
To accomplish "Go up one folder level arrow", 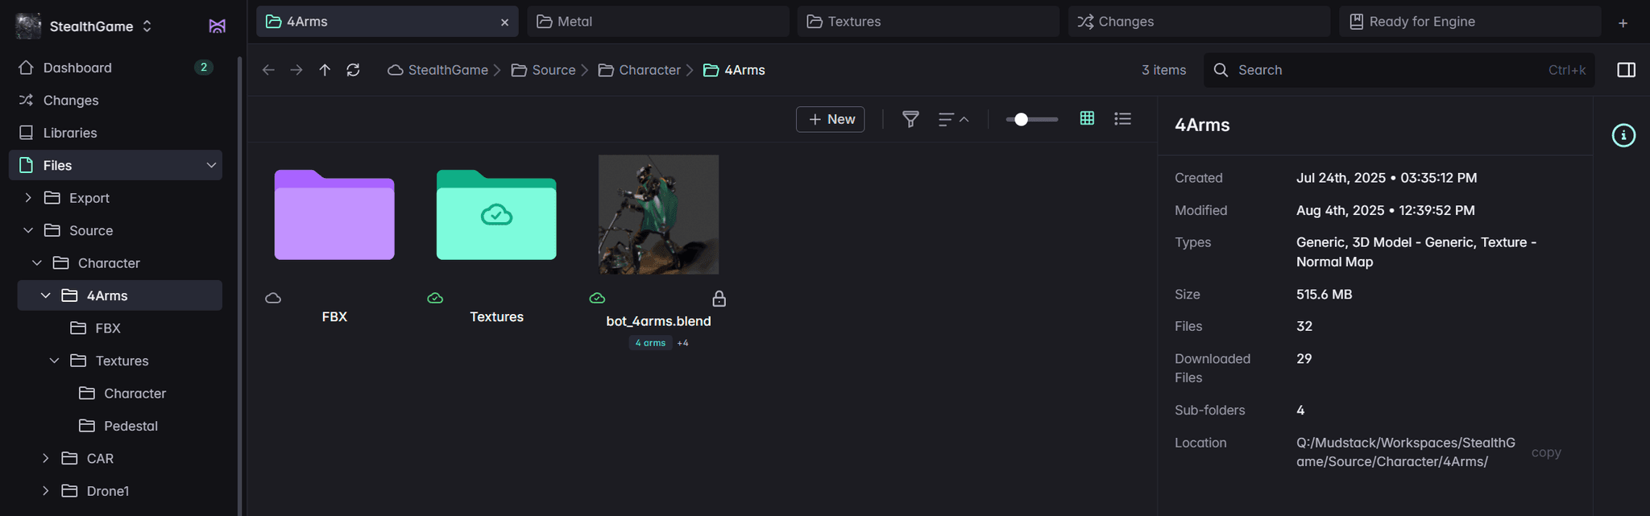I will pyautogui.click(x=325, y=70).
